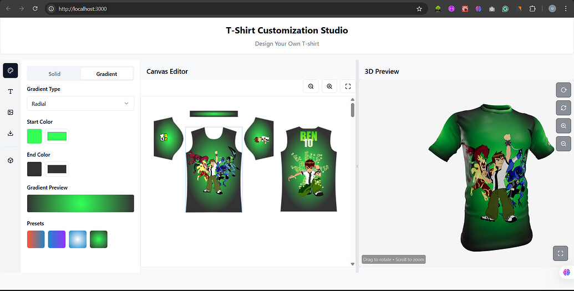Click the Gradient Preview bar
The width and height of the screenshot is (574, 291).
tap(80, 203)
